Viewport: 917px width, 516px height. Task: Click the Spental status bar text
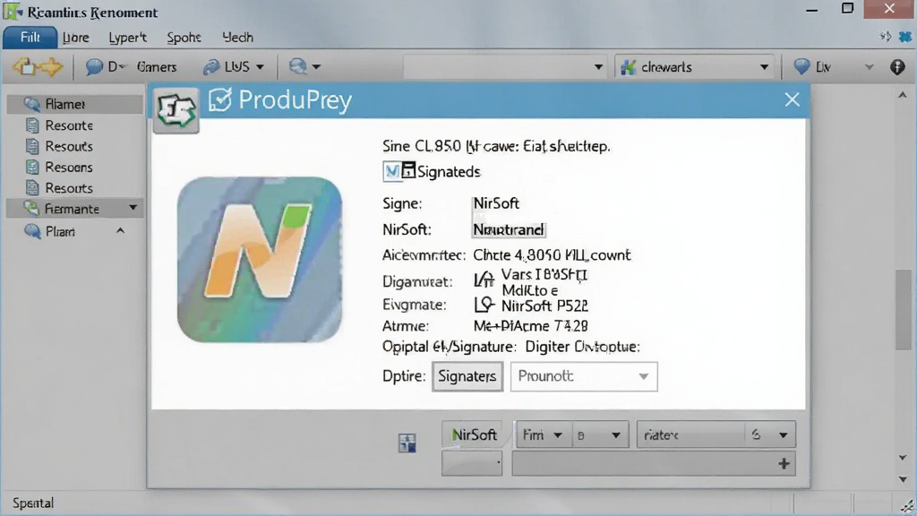tap(33, 503)
